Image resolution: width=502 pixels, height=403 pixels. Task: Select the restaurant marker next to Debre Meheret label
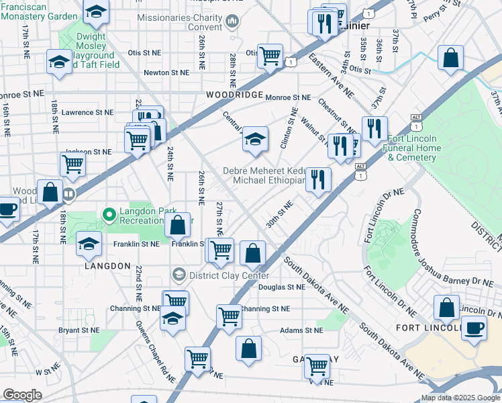318,180
